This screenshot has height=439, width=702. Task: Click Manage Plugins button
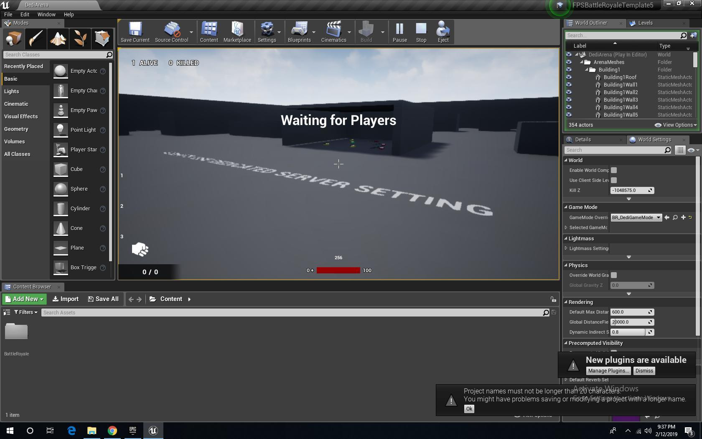(x=608, y=371)
